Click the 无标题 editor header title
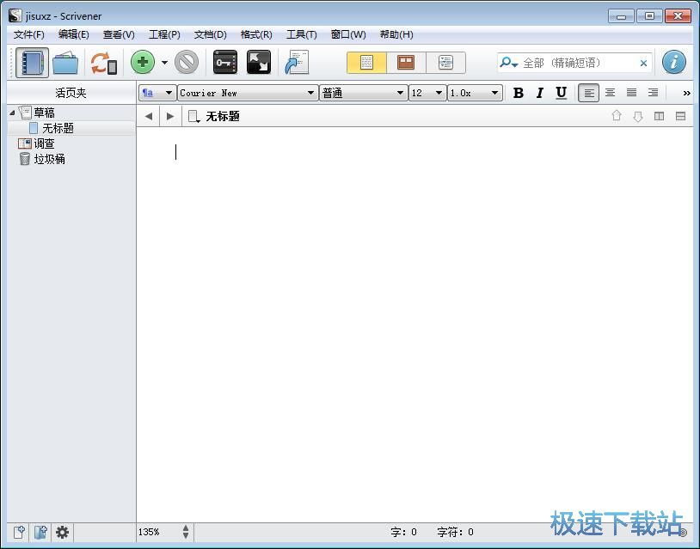Viewport: 700px width, 549px height. [x=223, y=116]
